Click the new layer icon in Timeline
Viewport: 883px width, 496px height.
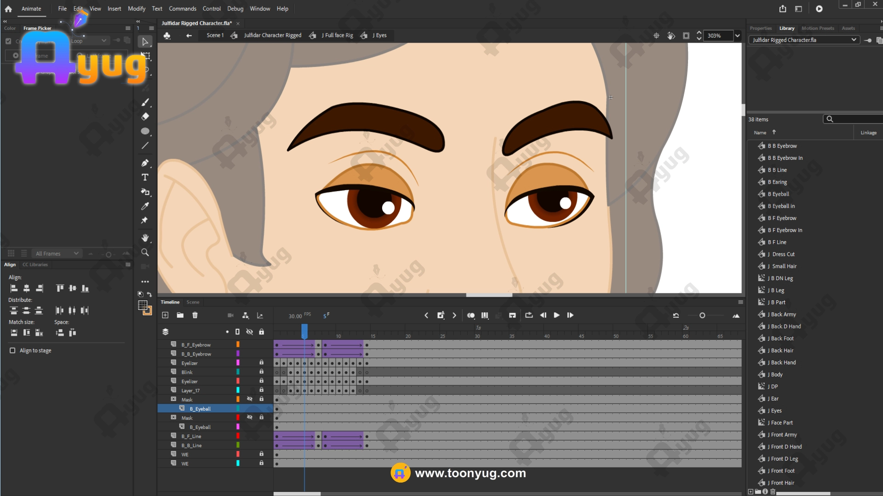[x=165, y=315]
